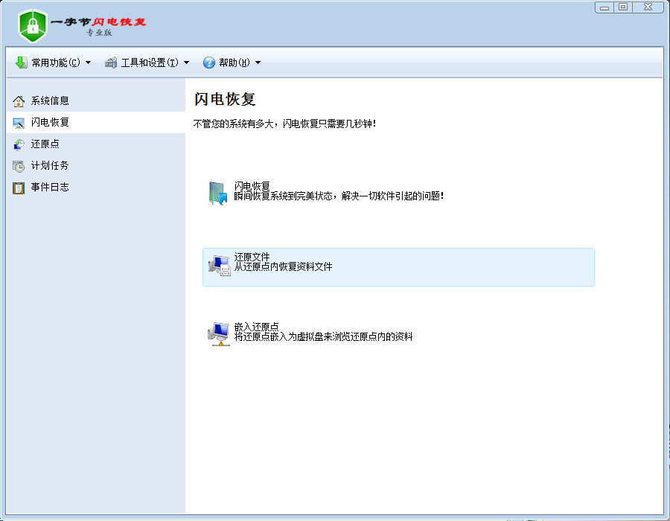Click the green shield lock logo
This screenshot has height=521, width=670.
[33, 25]
